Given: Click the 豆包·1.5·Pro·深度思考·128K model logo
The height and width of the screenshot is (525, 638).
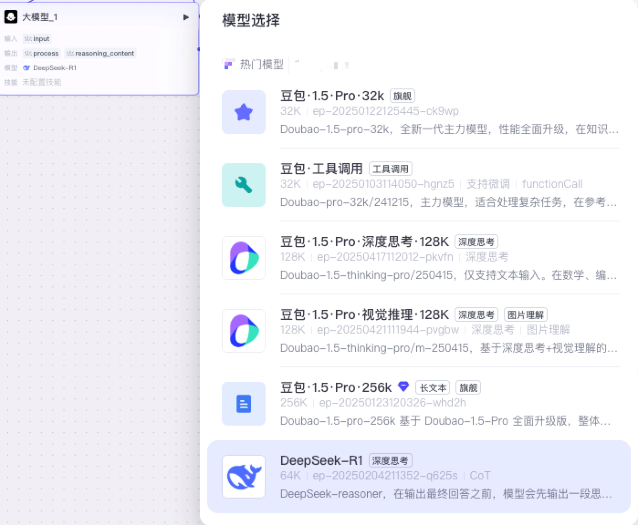Looking at the screenshot, I should pyautogui.click(x=244, y=258).
